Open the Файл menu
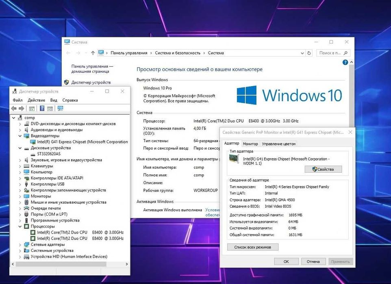The width and height of the screenshot is (391, 284). [17, 100]
